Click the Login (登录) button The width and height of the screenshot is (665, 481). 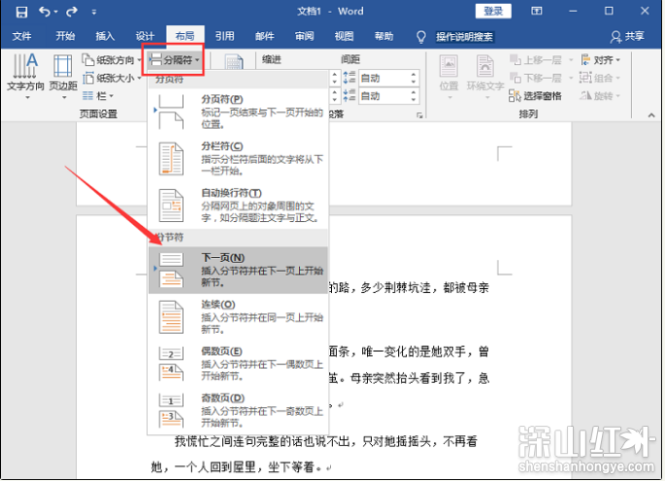pyautogui.click(x=494, y=11)
